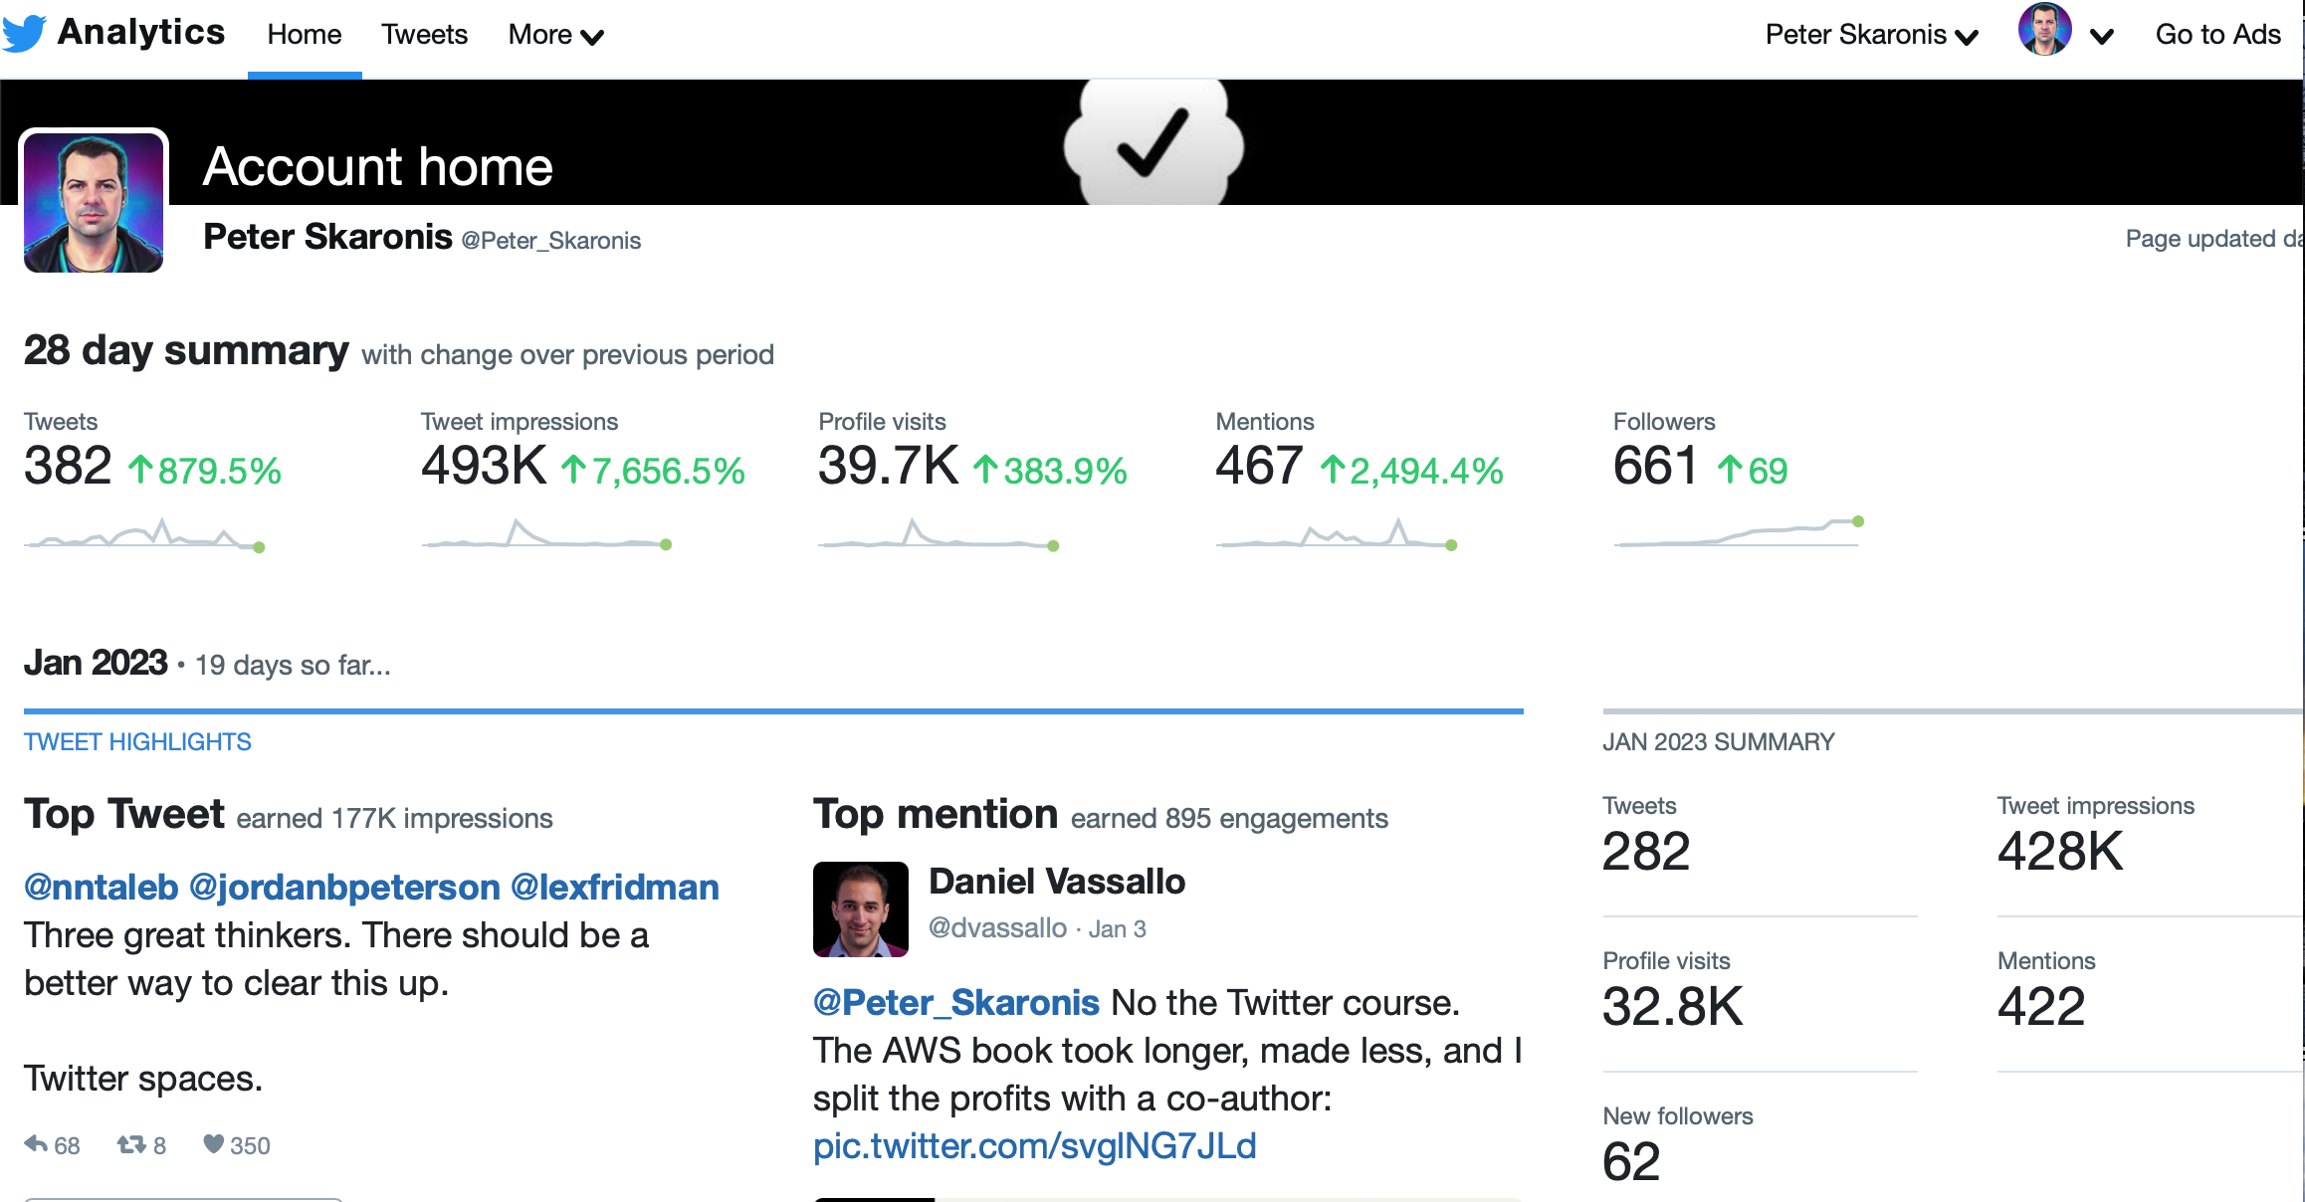Open the @lexfridman mention link
This screenshot has width=2305, height=1202.
pyautogui.click(x=615, y=887)
